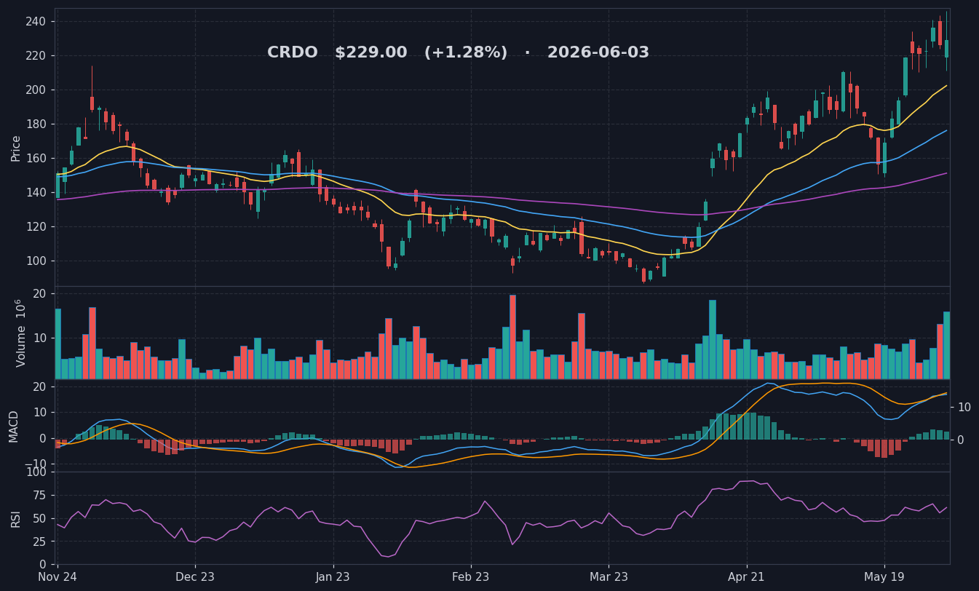The height and width of the screenshot is (591, 979).
Task: Click the 100 price axis tick
Action: (x=36, y=261)
